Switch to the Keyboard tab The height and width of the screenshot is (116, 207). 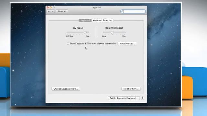coord(85,20)
